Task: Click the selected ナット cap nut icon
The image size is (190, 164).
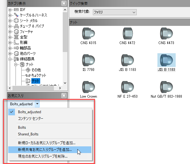Action: (x=28, y=81)
